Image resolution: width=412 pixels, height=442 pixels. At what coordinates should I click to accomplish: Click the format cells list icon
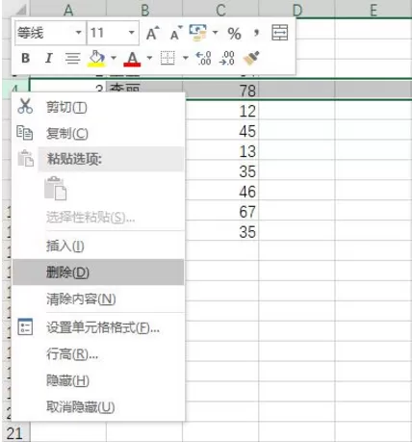[25, 326]
